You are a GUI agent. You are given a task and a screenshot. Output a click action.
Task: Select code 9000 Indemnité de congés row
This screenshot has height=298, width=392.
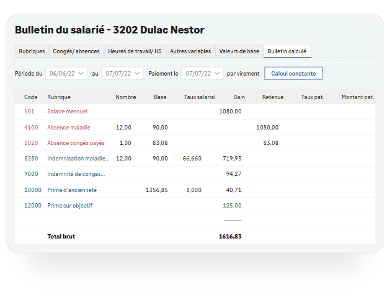pyautogui.click(x=76, y=174)
